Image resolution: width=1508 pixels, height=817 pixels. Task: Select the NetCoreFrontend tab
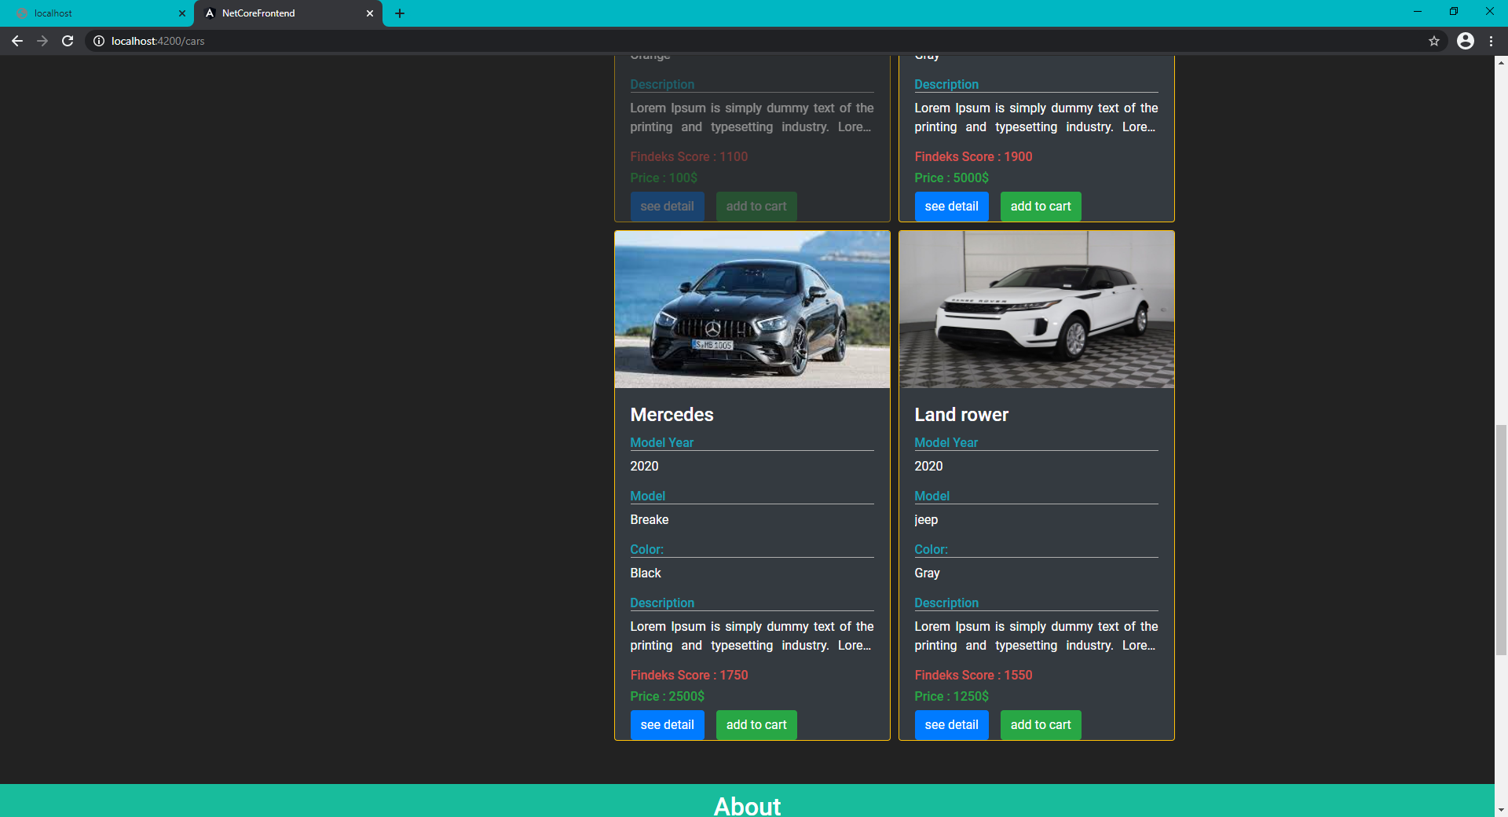tap(288, 13)
